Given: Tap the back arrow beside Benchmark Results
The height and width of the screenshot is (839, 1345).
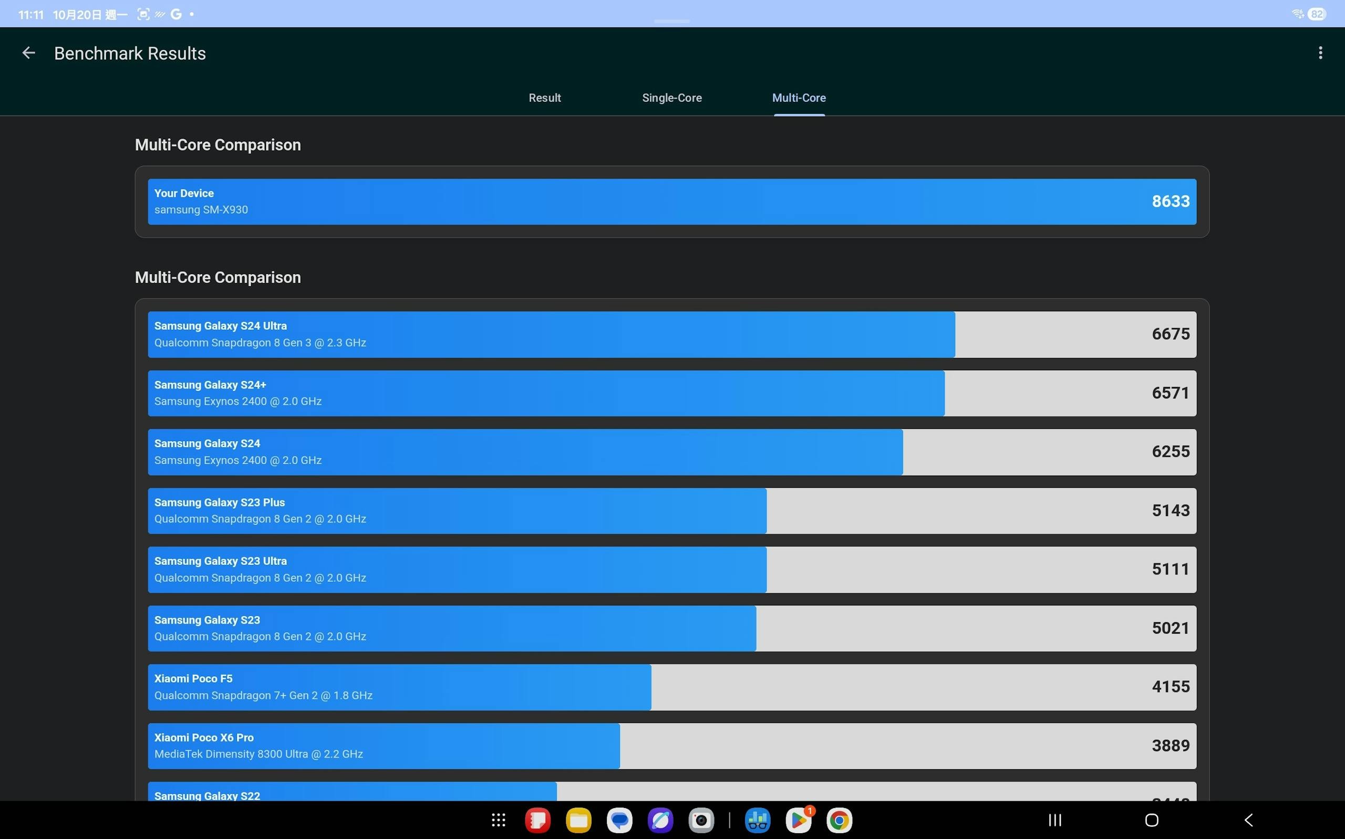Looking at the screenshot, I should pos(28,53).
